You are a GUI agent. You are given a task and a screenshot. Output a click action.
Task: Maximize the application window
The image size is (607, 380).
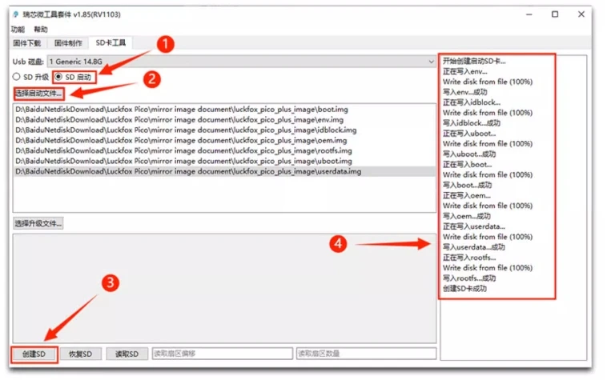pyautogui.click(x=555, y=14)
